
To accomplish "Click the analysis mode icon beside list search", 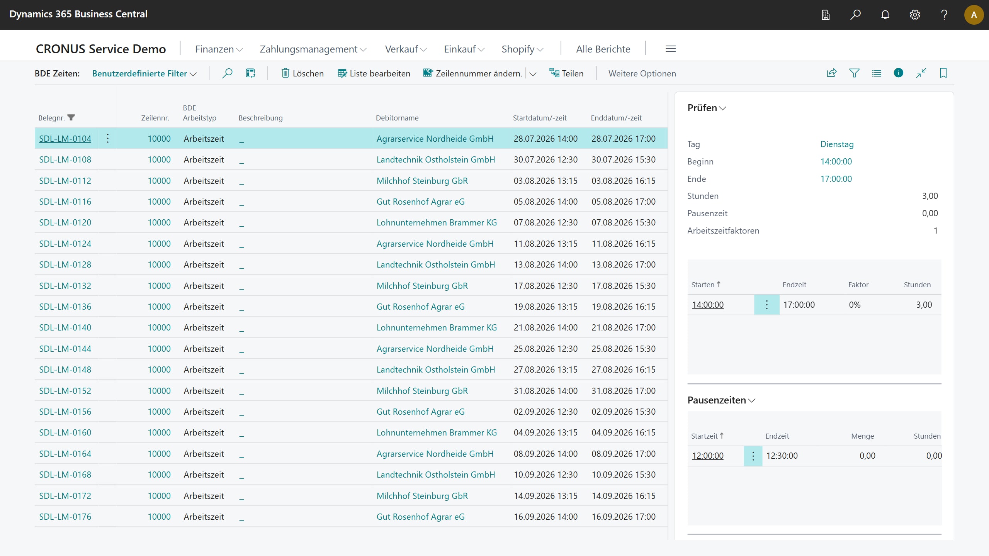I will (x=250, y=73).
